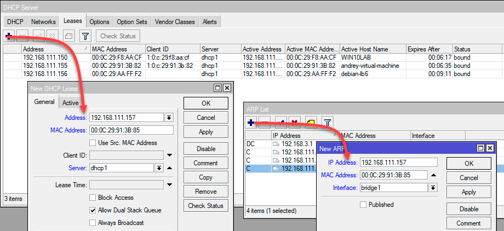Add a new lease in DHCP Server toolbar
The width and height of the screenshot is (504, 231).
pos(9,36)
